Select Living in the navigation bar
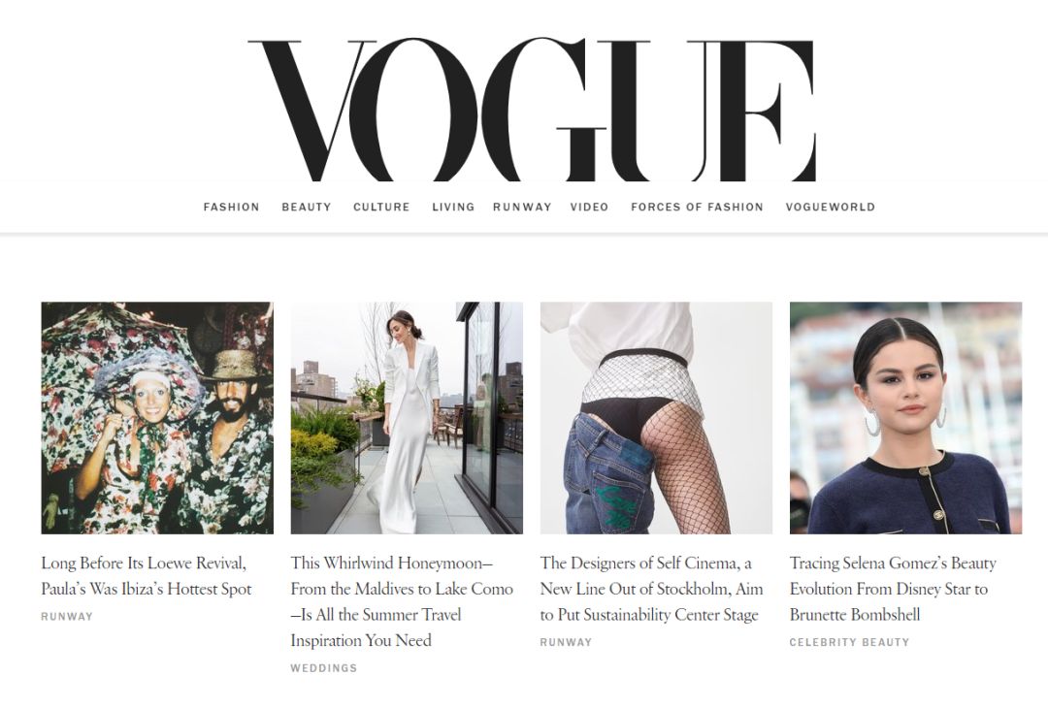Viewport: 1048px width, 708px height. click(453, 207)
